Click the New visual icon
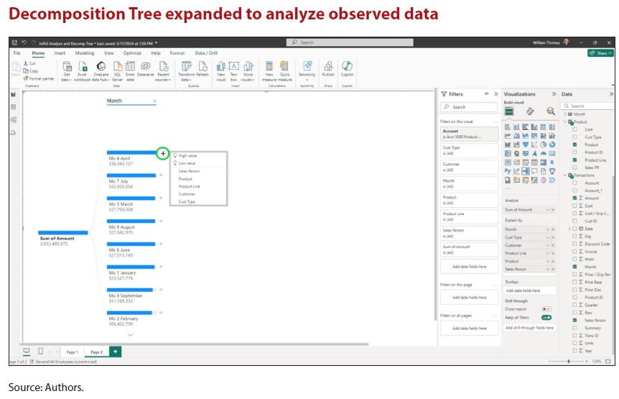This screenshot has height=399, width=619. click(x=221, y=66)
